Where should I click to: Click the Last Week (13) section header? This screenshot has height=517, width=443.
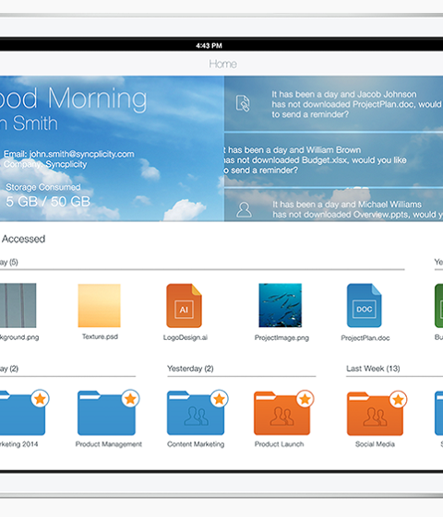(373, 369)
